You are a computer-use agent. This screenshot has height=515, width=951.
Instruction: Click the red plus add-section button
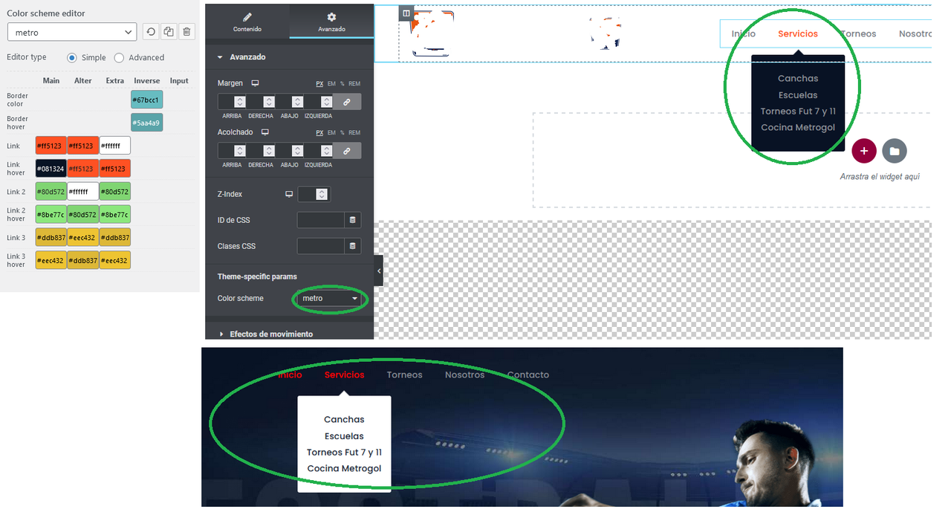864,151
